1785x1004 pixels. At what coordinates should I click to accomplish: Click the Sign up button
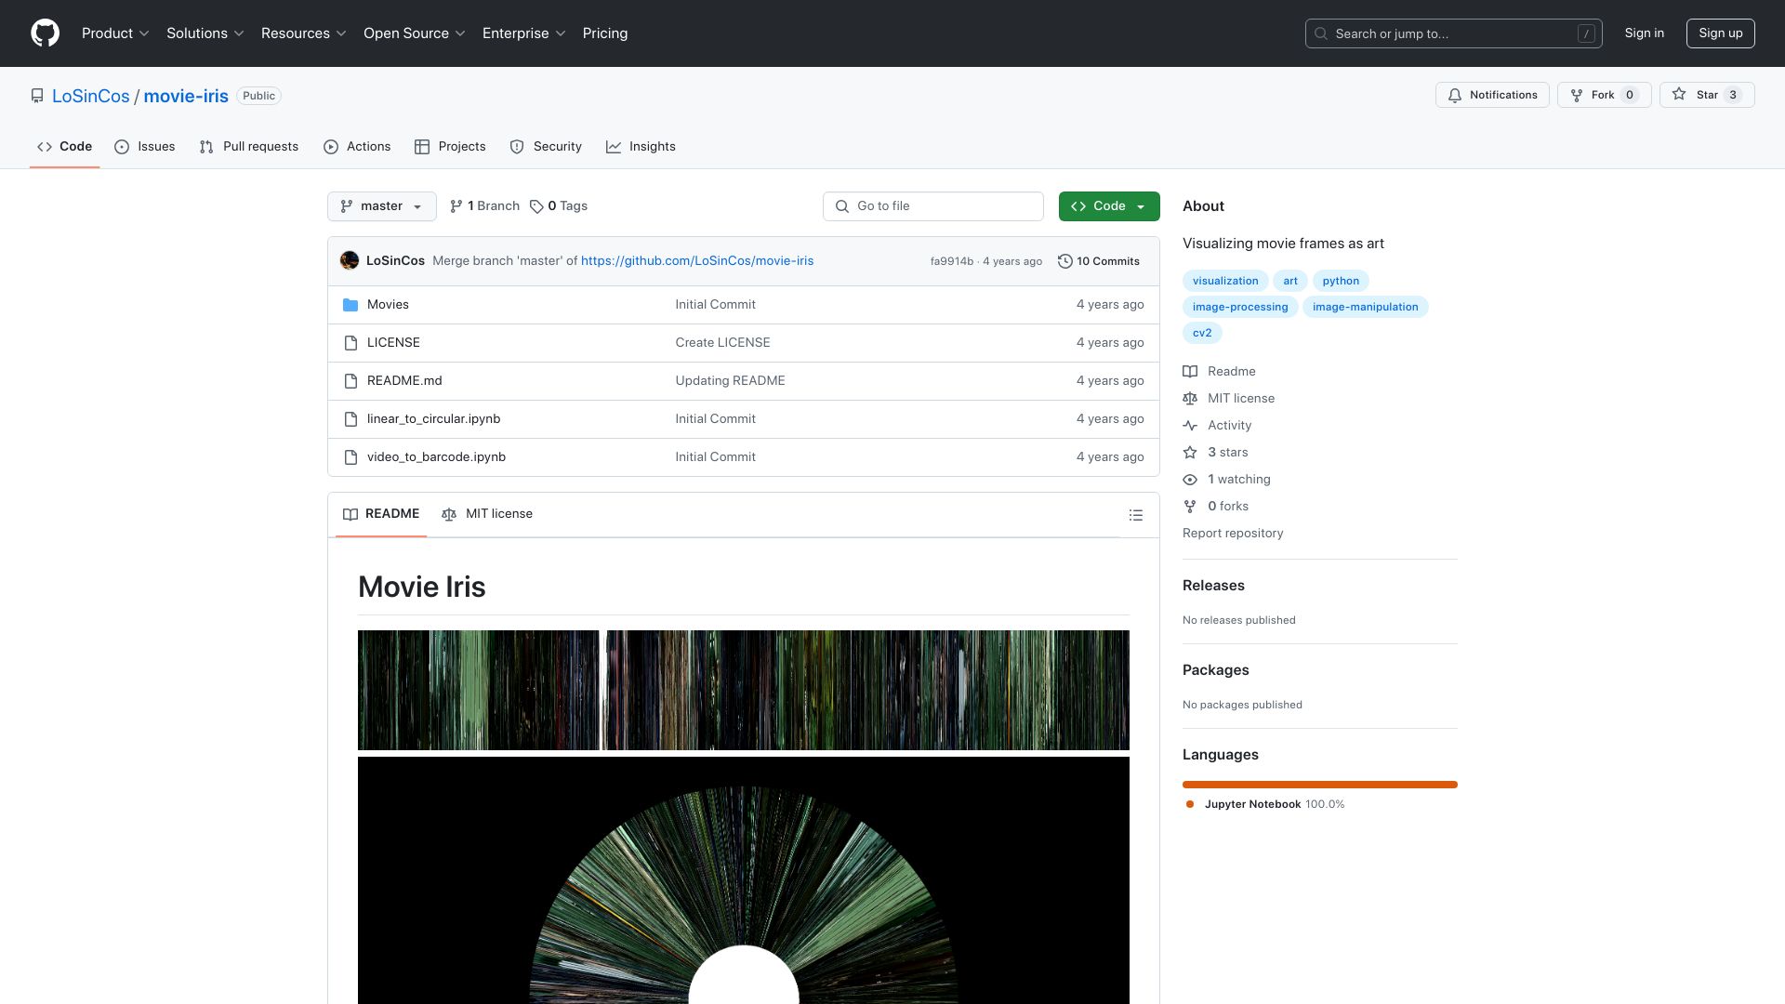(1720, 33)
